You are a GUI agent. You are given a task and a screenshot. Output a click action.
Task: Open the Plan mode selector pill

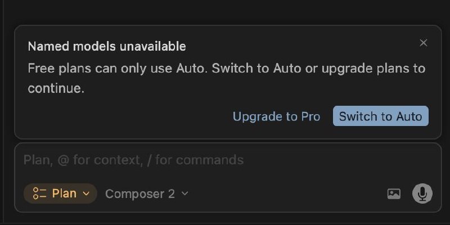pos(60,193)
